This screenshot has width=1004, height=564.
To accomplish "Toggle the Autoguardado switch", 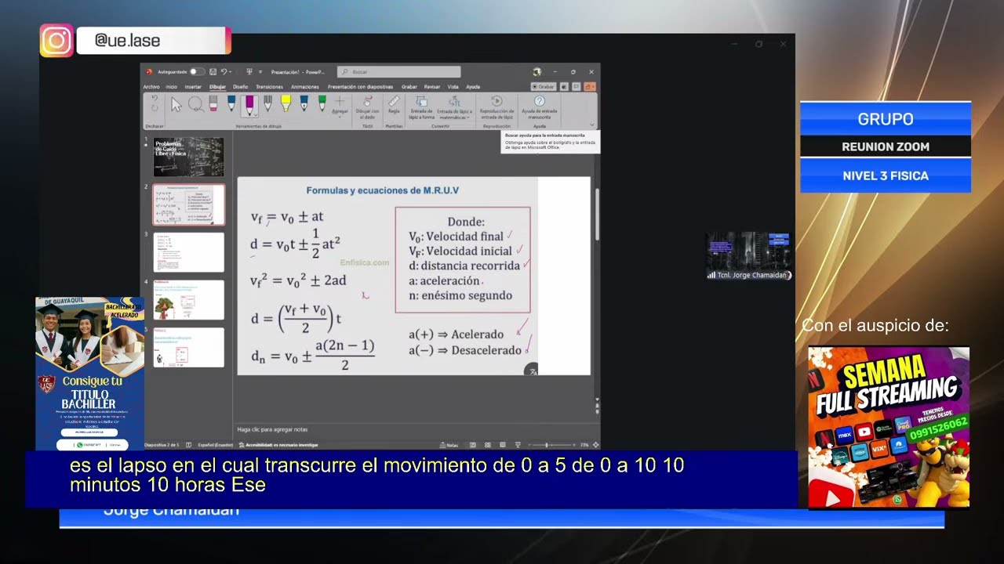I will (196, 71).
